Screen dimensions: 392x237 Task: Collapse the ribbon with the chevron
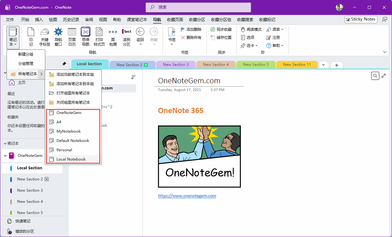[x=385, y=52]
